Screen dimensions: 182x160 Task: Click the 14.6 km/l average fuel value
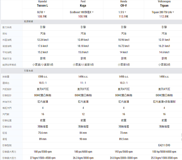(164, 52)
